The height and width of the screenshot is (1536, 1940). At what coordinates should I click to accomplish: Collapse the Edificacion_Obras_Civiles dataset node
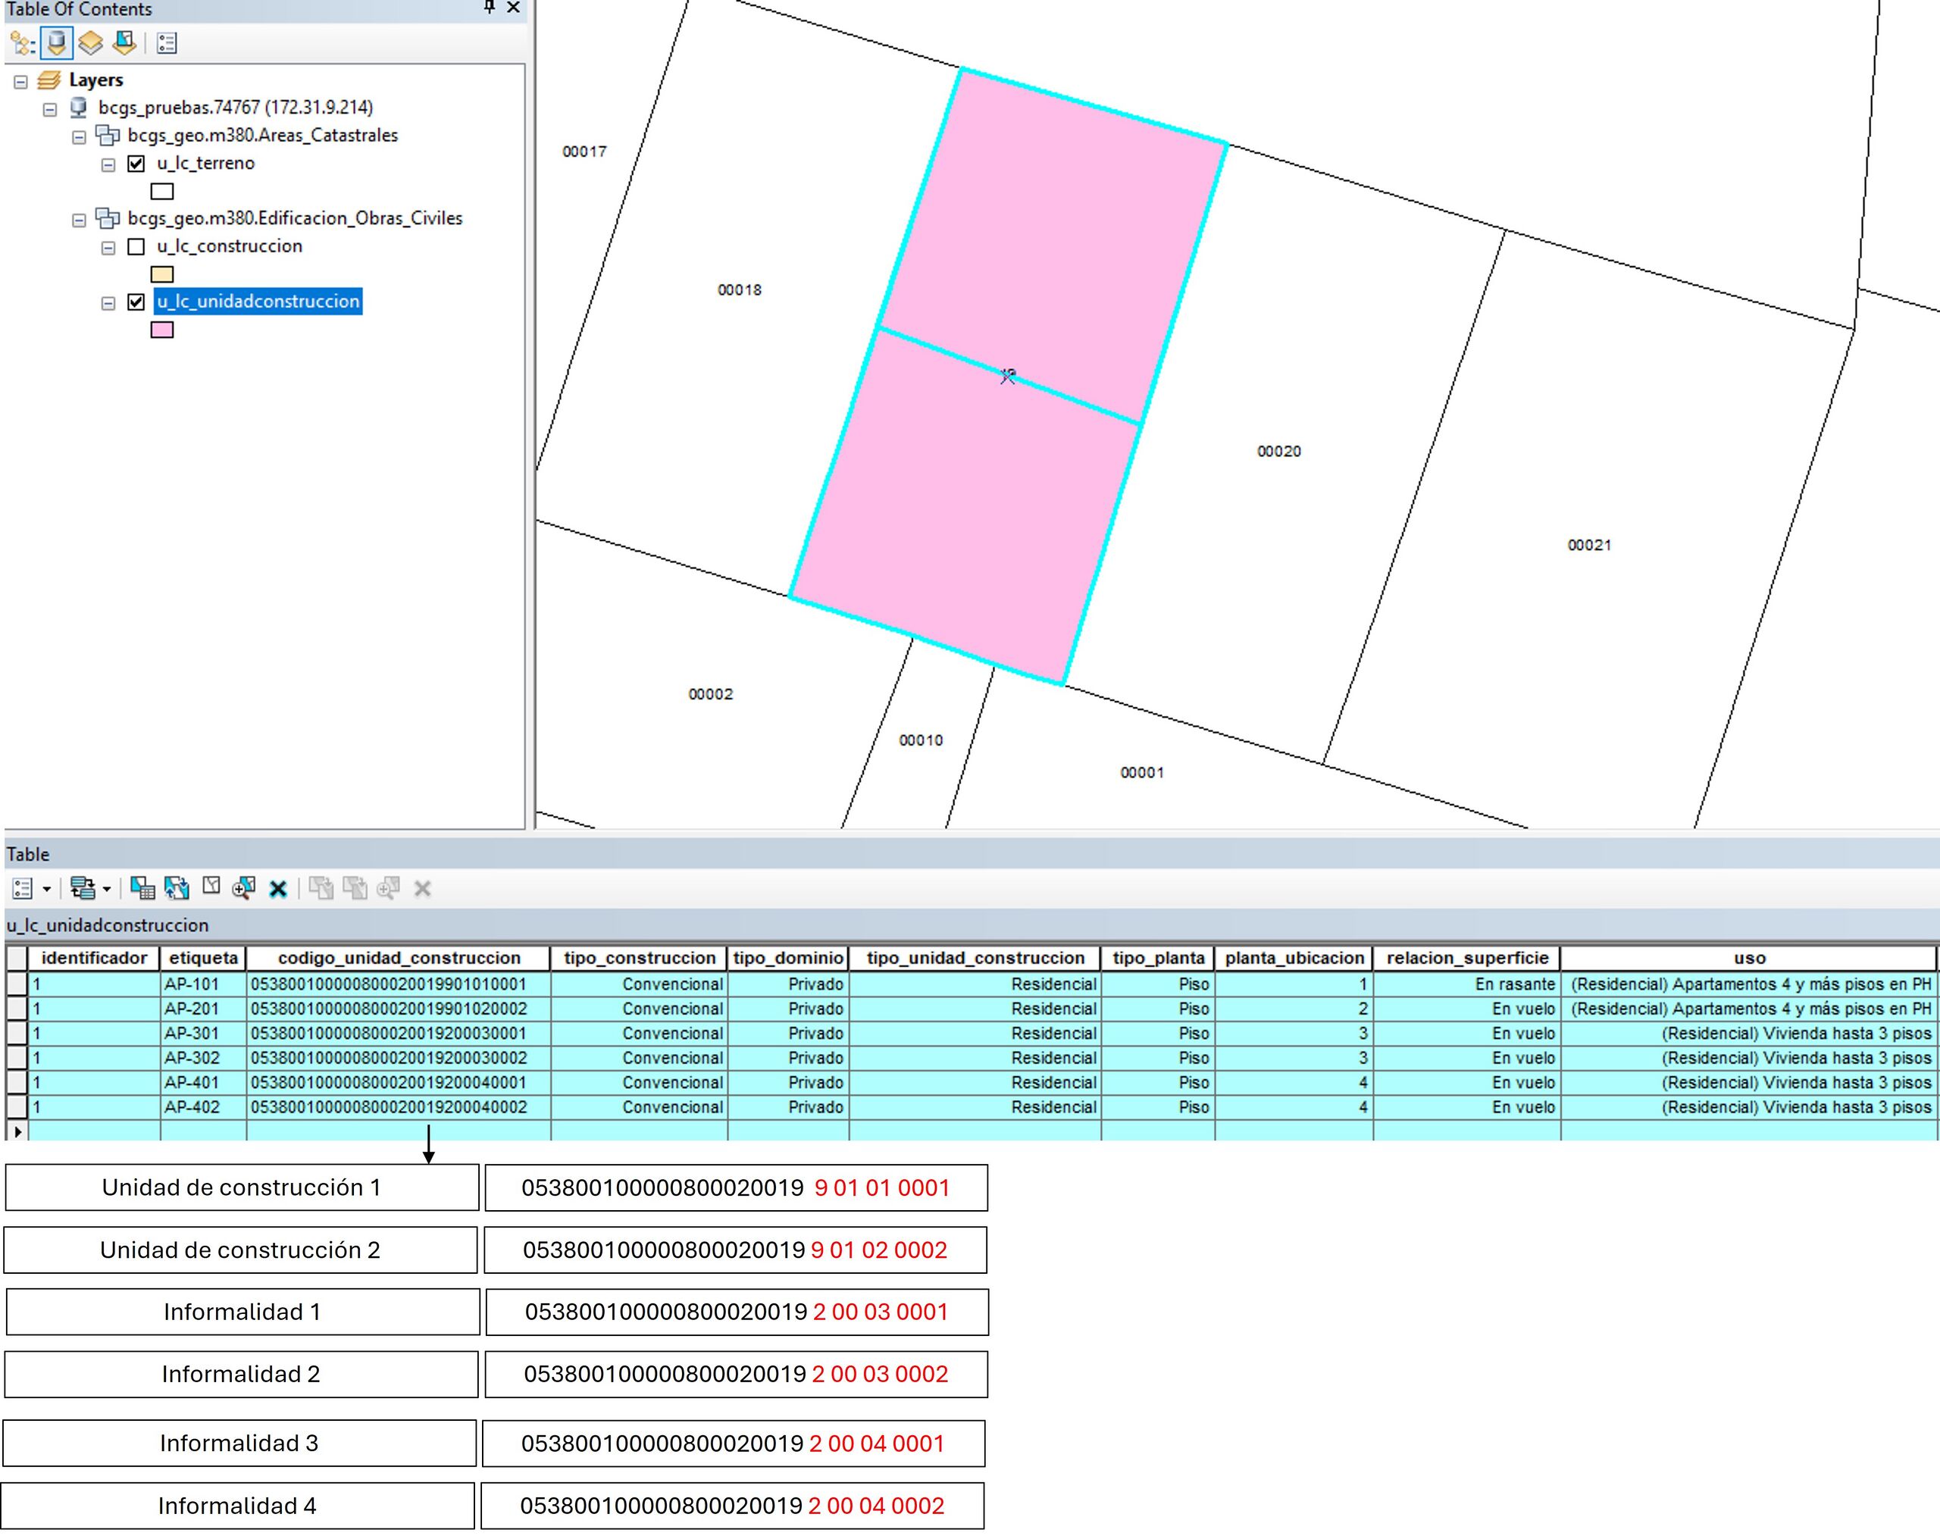(79, 221)
